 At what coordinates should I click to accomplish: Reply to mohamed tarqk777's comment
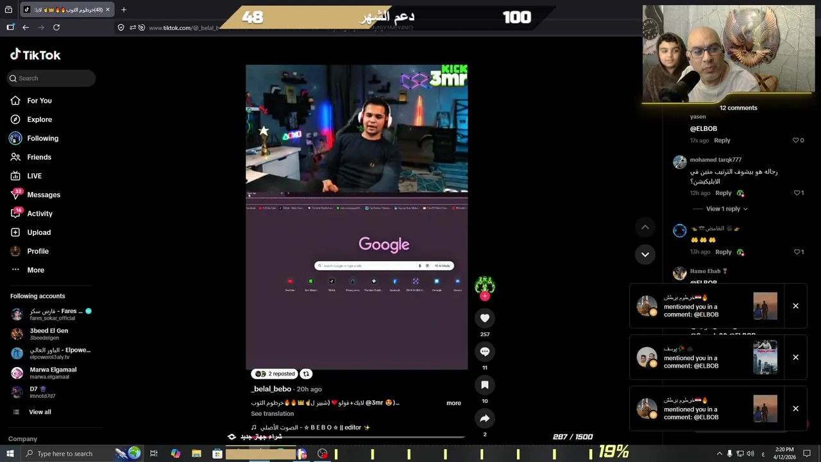pos(723,193)
